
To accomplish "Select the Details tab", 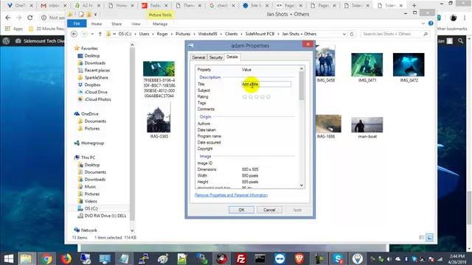I will 232,57.
